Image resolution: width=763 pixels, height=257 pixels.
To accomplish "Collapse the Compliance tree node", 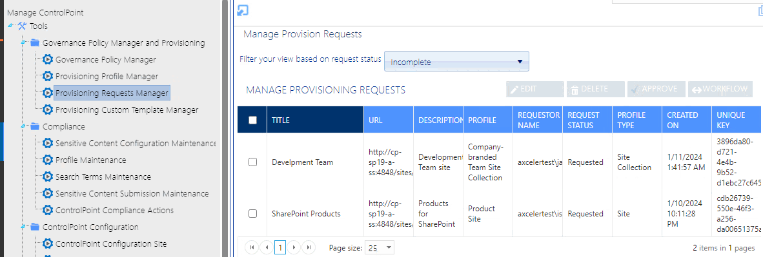I will click(x=23, y=126).
